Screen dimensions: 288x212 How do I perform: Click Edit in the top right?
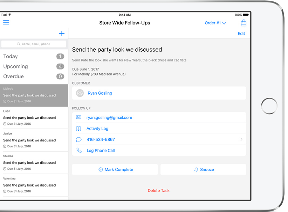click(241, 34)
